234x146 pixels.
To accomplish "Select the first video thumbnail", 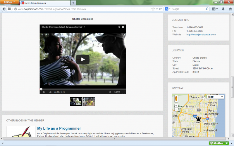I will 76,102.
